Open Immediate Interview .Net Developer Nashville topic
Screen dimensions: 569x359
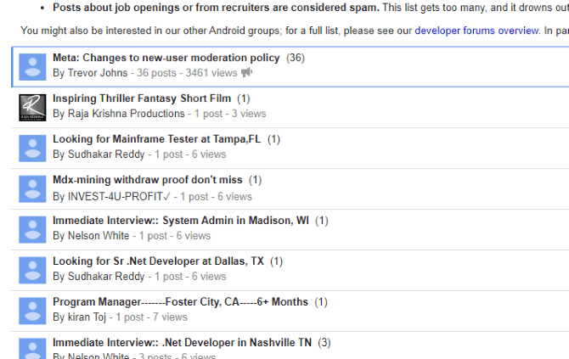point(182,343)
